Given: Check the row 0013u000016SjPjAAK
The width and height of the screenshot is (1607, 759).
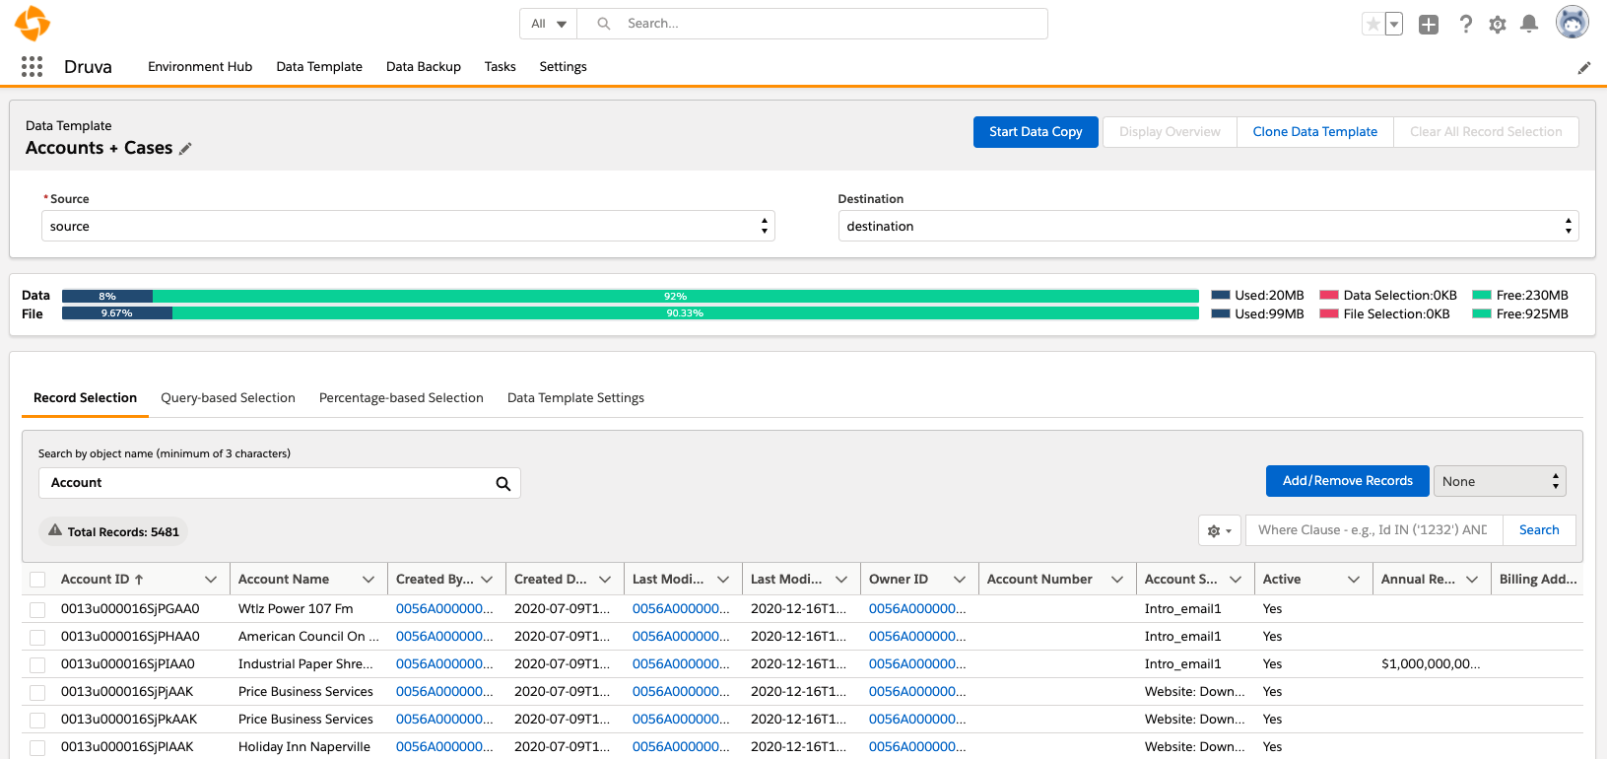Looking at the screenshot, I should (x=37, y=693).
